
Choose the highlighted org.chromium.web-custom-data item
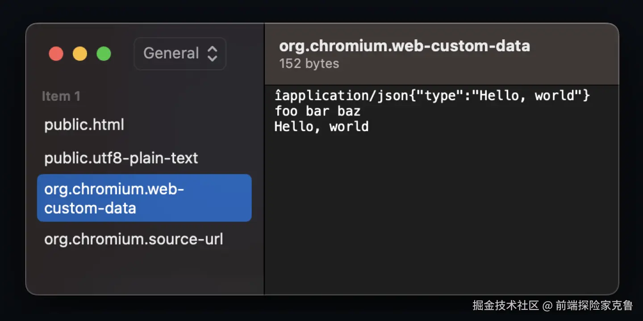(x=144, y=198)
